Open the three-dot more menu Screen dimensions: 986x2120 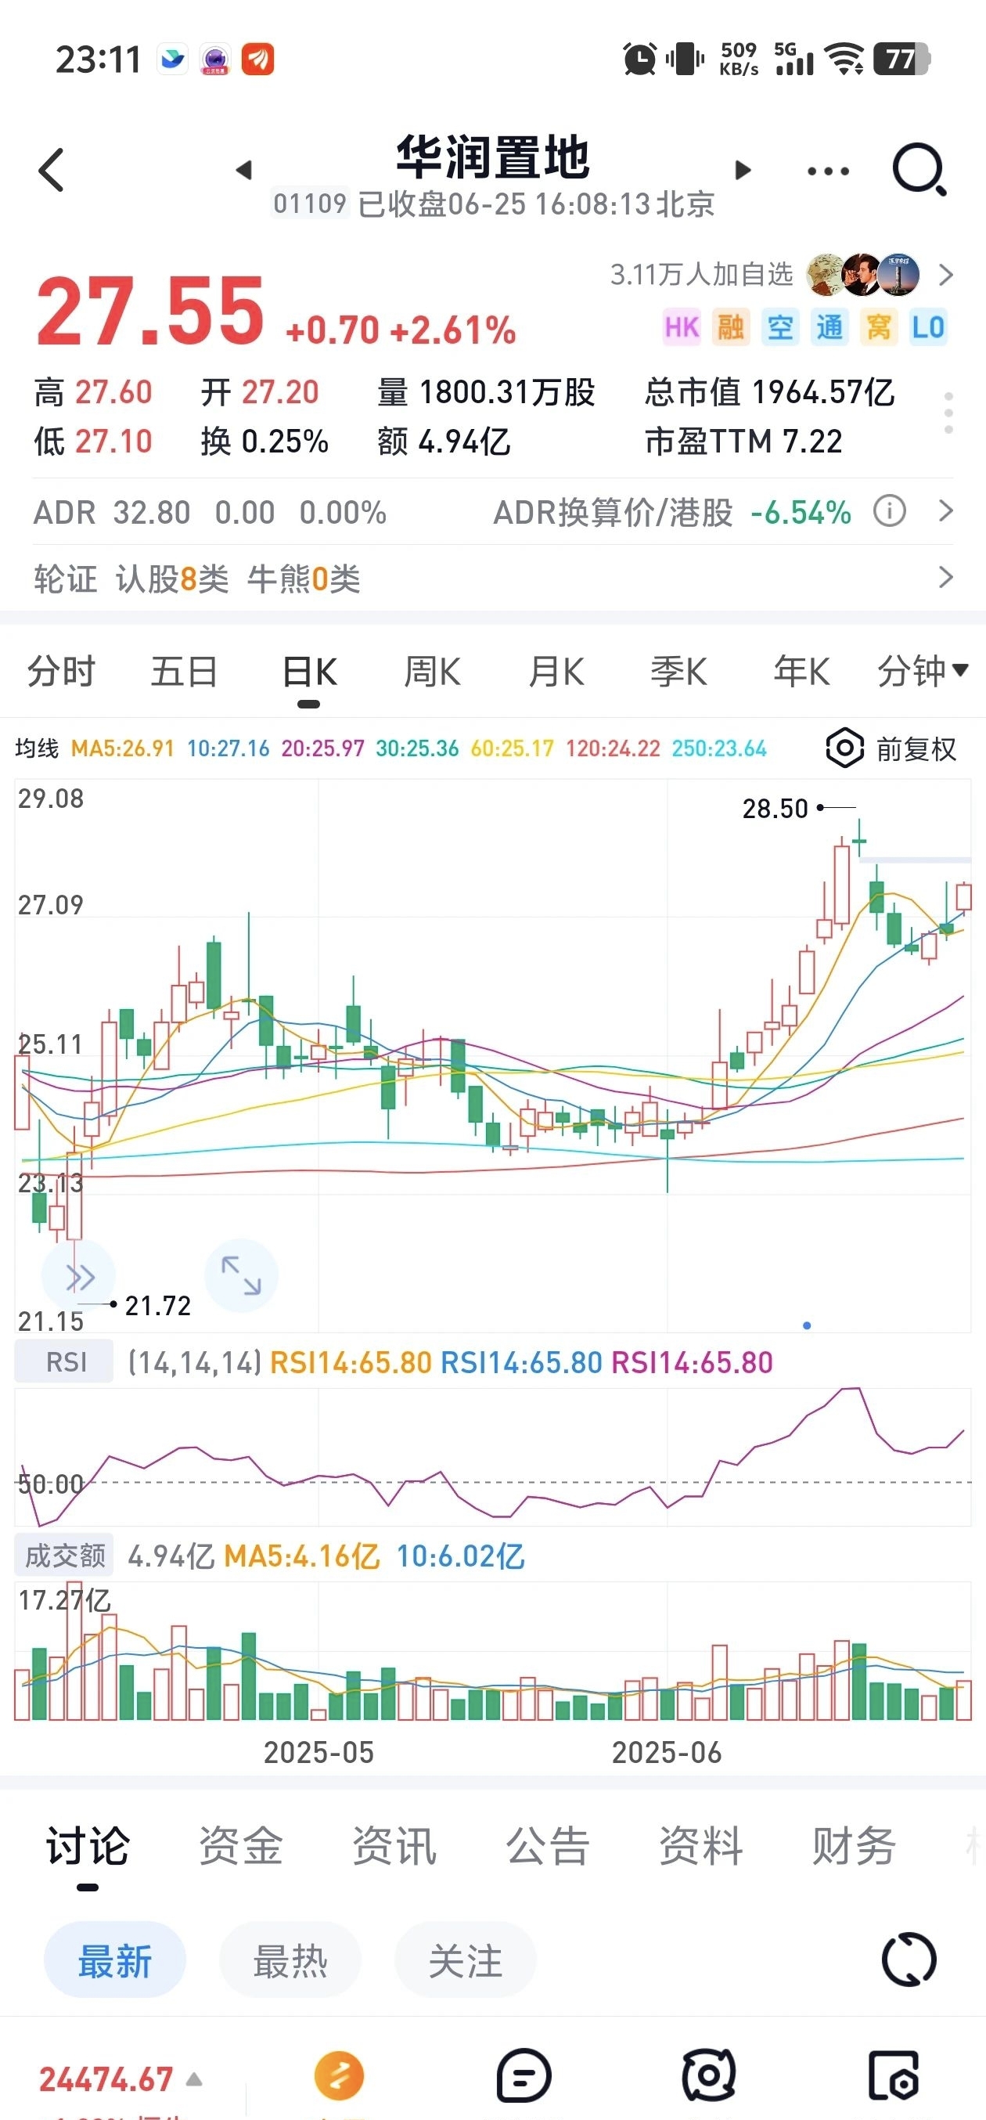(x=828, y=171)
